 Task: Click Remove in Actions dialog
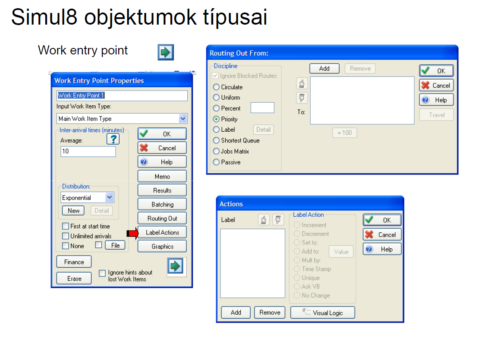click(x=270, y=313)
